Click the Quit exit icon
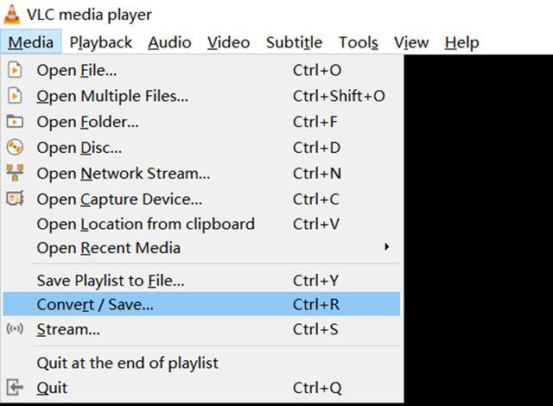The height and width of the screenshot is (406, 553). (x=15, y=388)
